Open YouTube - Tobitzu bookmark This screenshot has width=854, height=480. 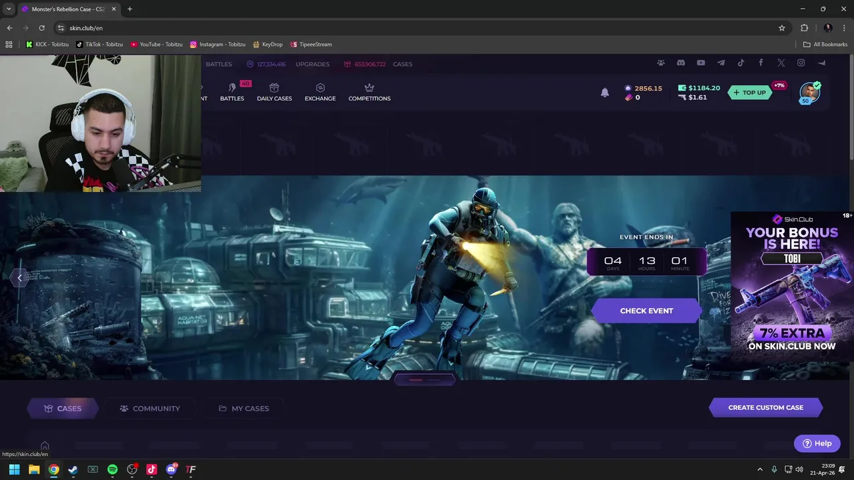[x=156, y=45]
